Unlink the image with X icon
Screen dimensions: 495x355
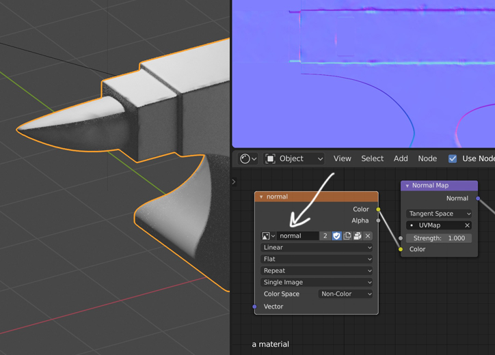[x=367, y=236]
